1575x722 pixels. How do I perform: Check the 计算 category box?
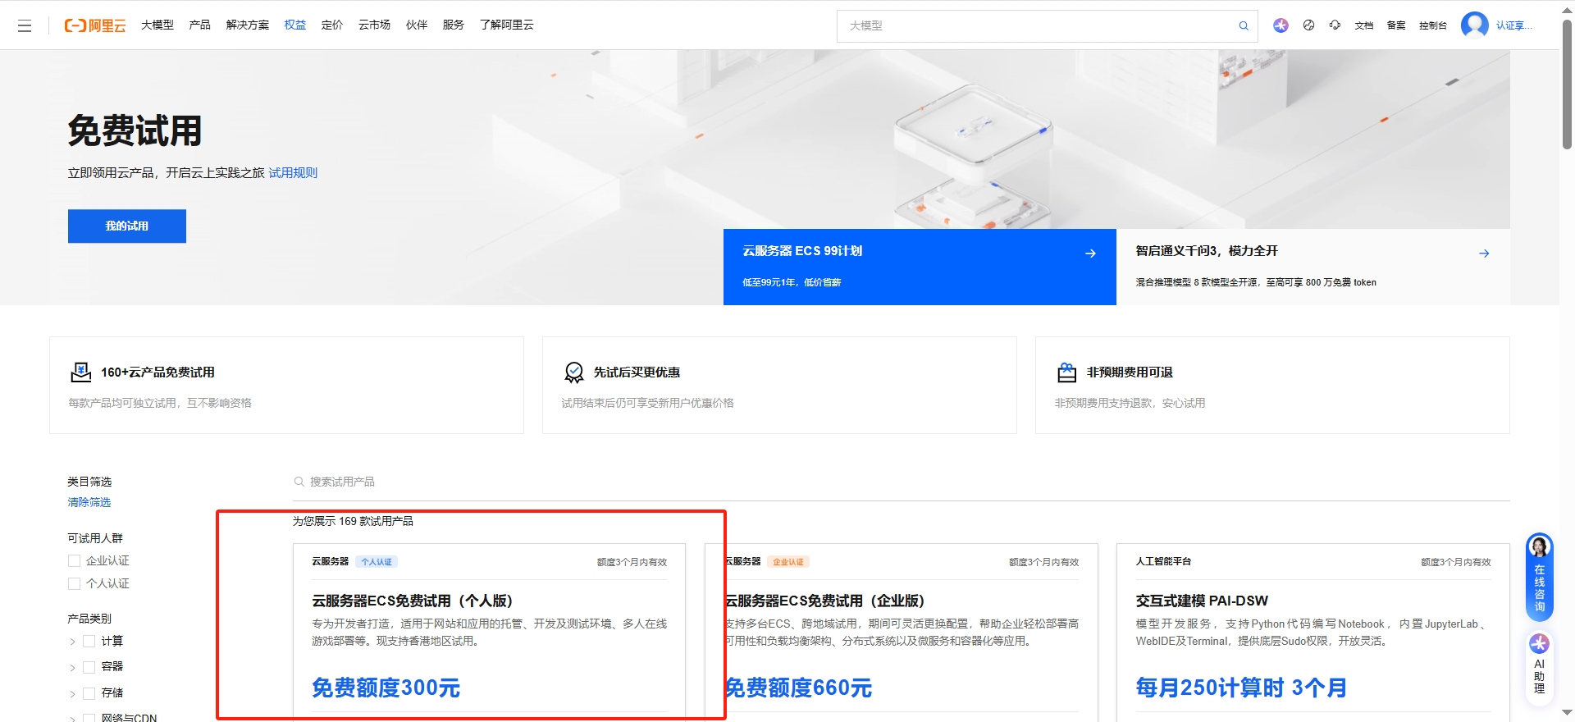point(89,641)
